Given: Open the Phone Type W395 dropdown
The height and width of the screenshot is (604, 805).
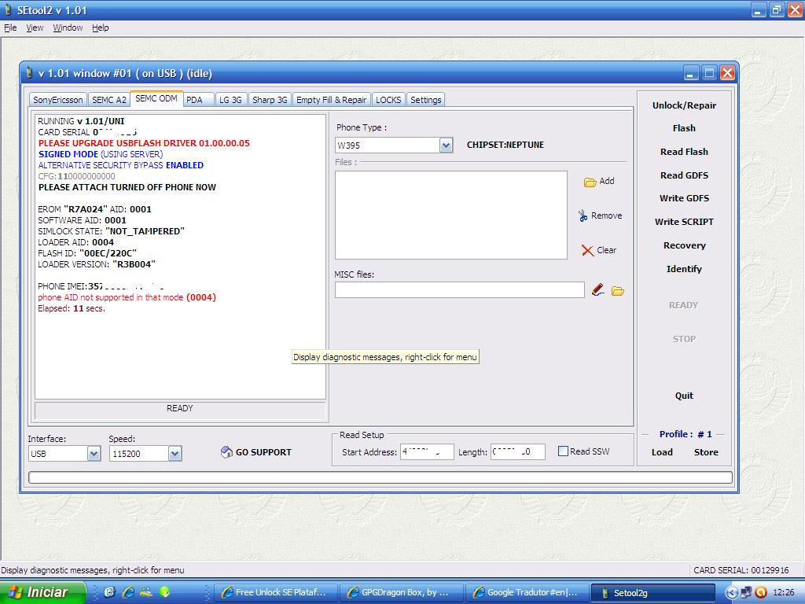Looking at the screenshot, I should [446, 145].
